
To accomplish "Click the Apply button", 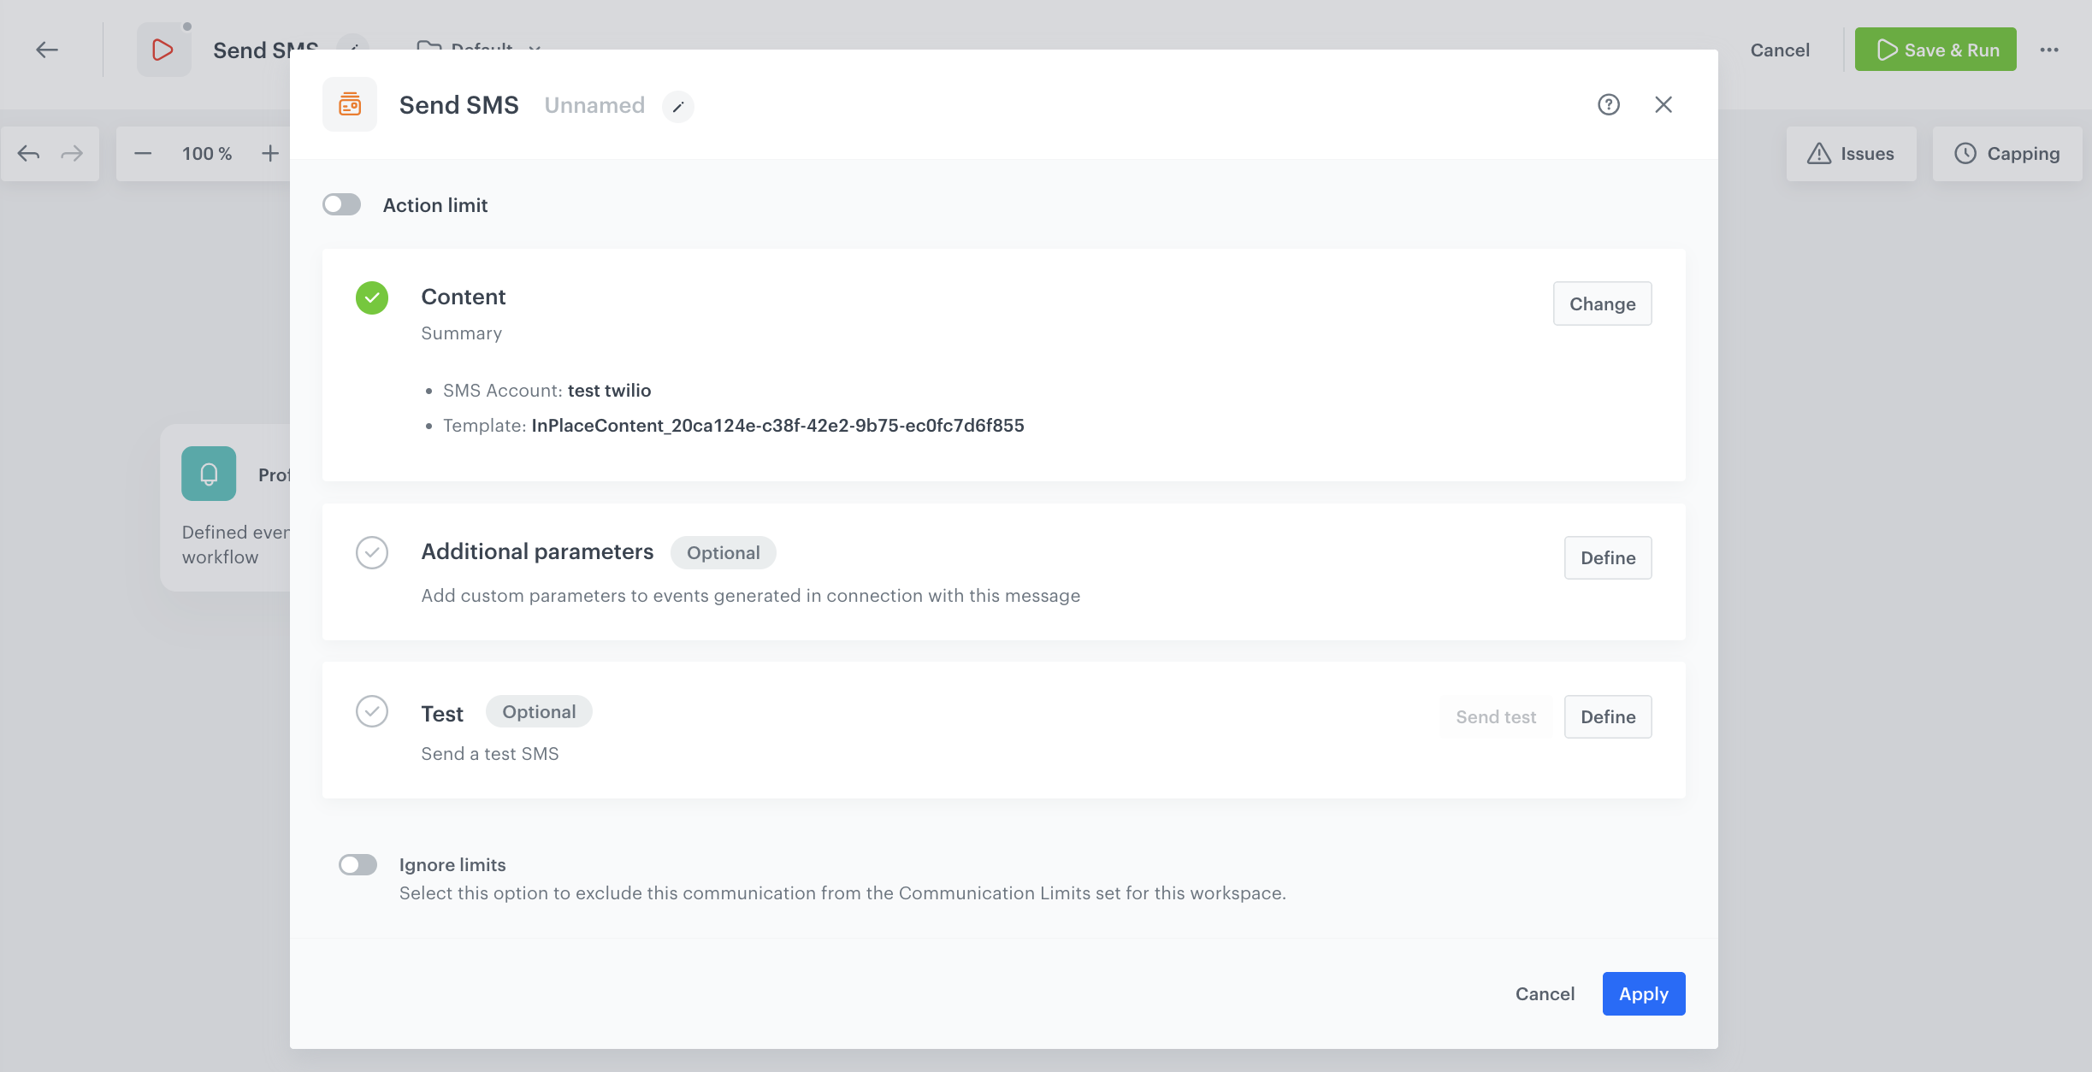I will point(1644,992).
